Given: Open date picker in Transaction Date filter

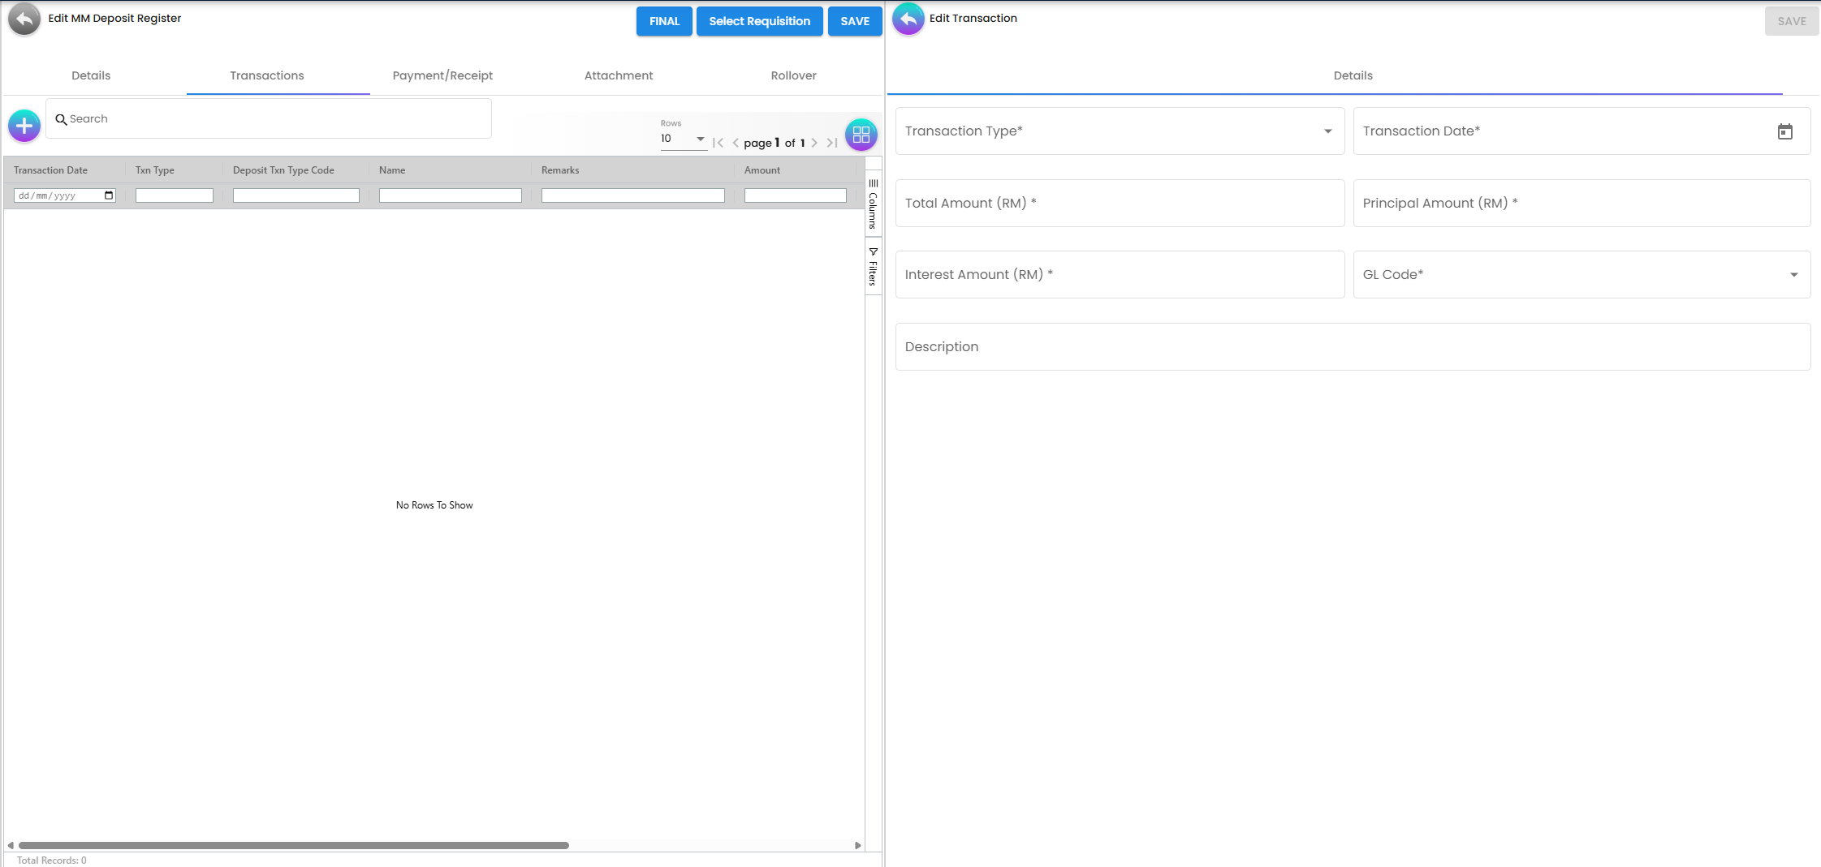Looking at the screenshot, I should pyautogui.click(x=109, y=195).
